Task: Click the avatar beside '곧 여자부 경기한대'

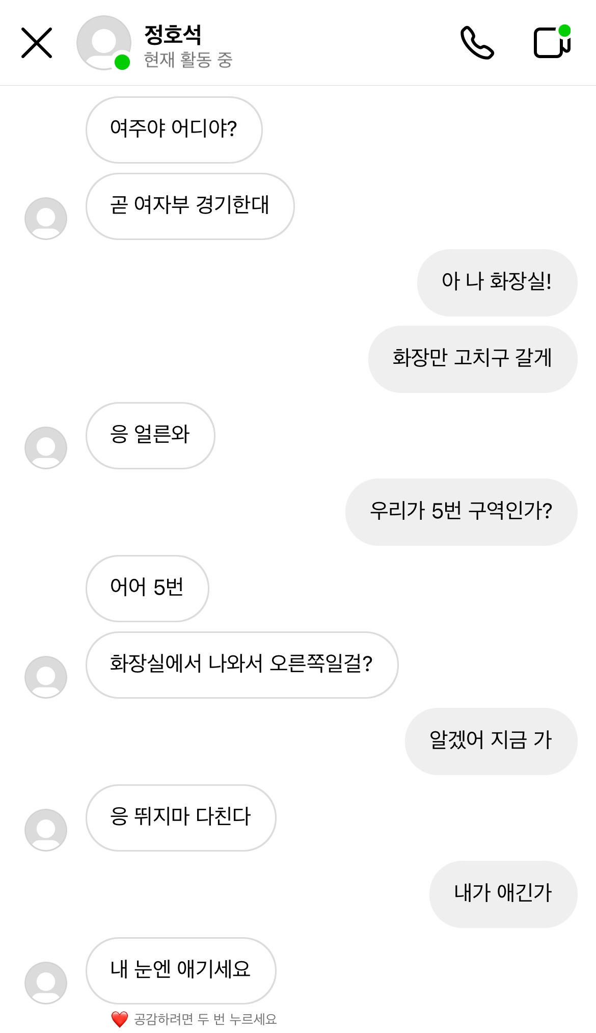Action: (x=46, y=218)
